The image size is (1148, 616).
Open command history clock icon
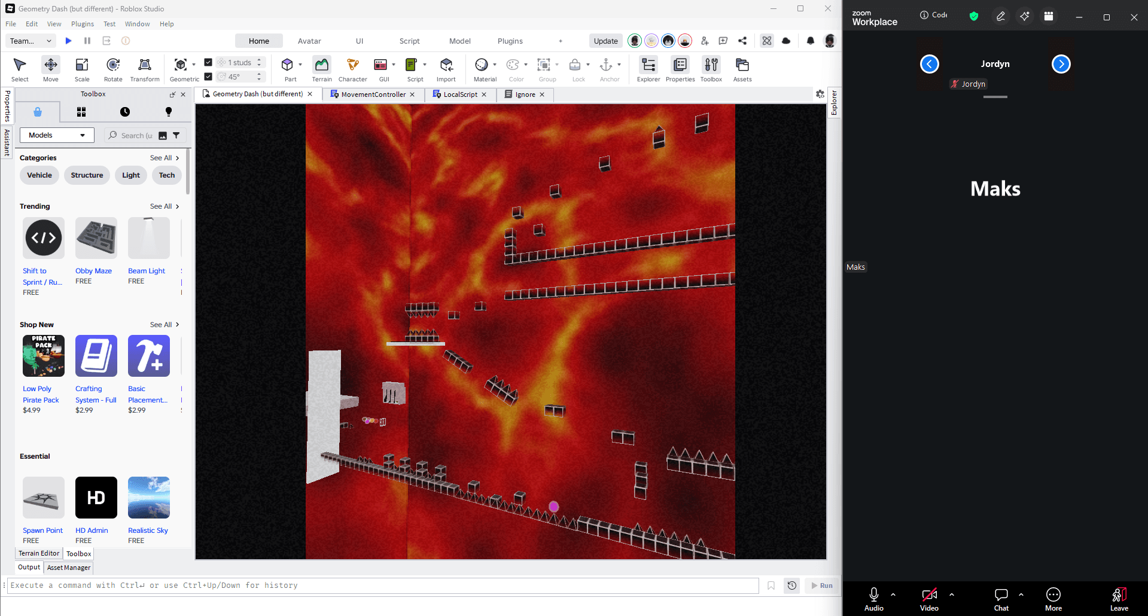[x=792, y=585]
